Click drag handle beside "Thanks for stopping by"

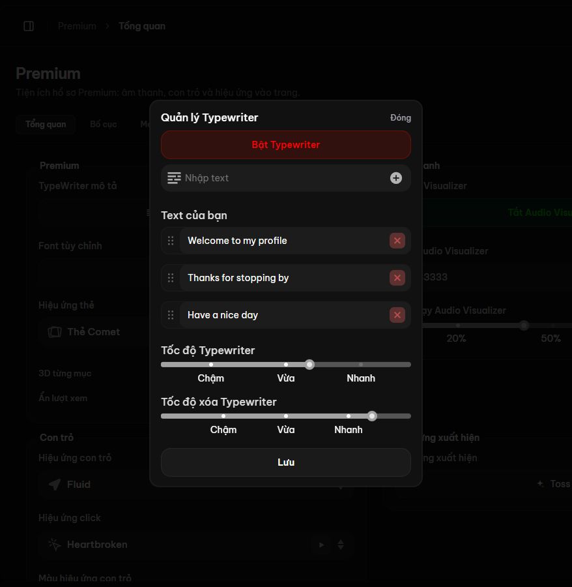[171, 278]
